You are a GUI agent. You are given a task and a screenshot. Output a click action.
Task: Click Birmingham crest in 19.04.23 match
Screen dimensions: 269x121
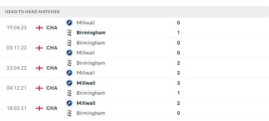point(69,33)
